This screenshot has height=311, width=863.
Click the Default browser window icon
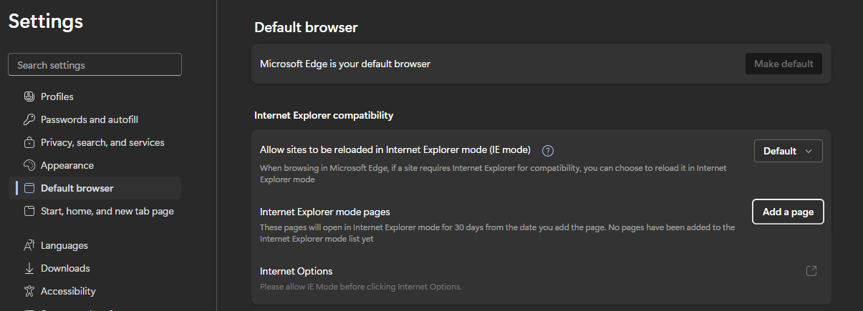coord(29,188)
